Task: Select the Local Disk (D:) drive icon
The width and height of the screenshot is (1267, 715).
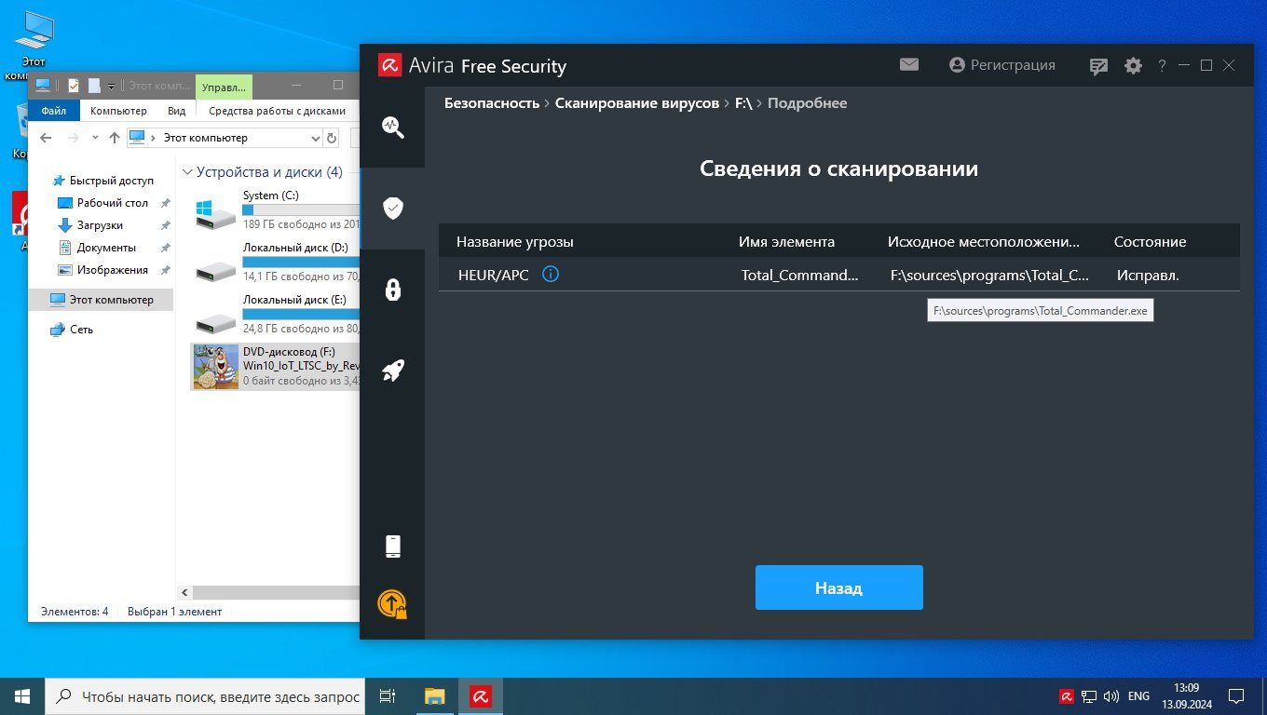Action: (216, 270)
